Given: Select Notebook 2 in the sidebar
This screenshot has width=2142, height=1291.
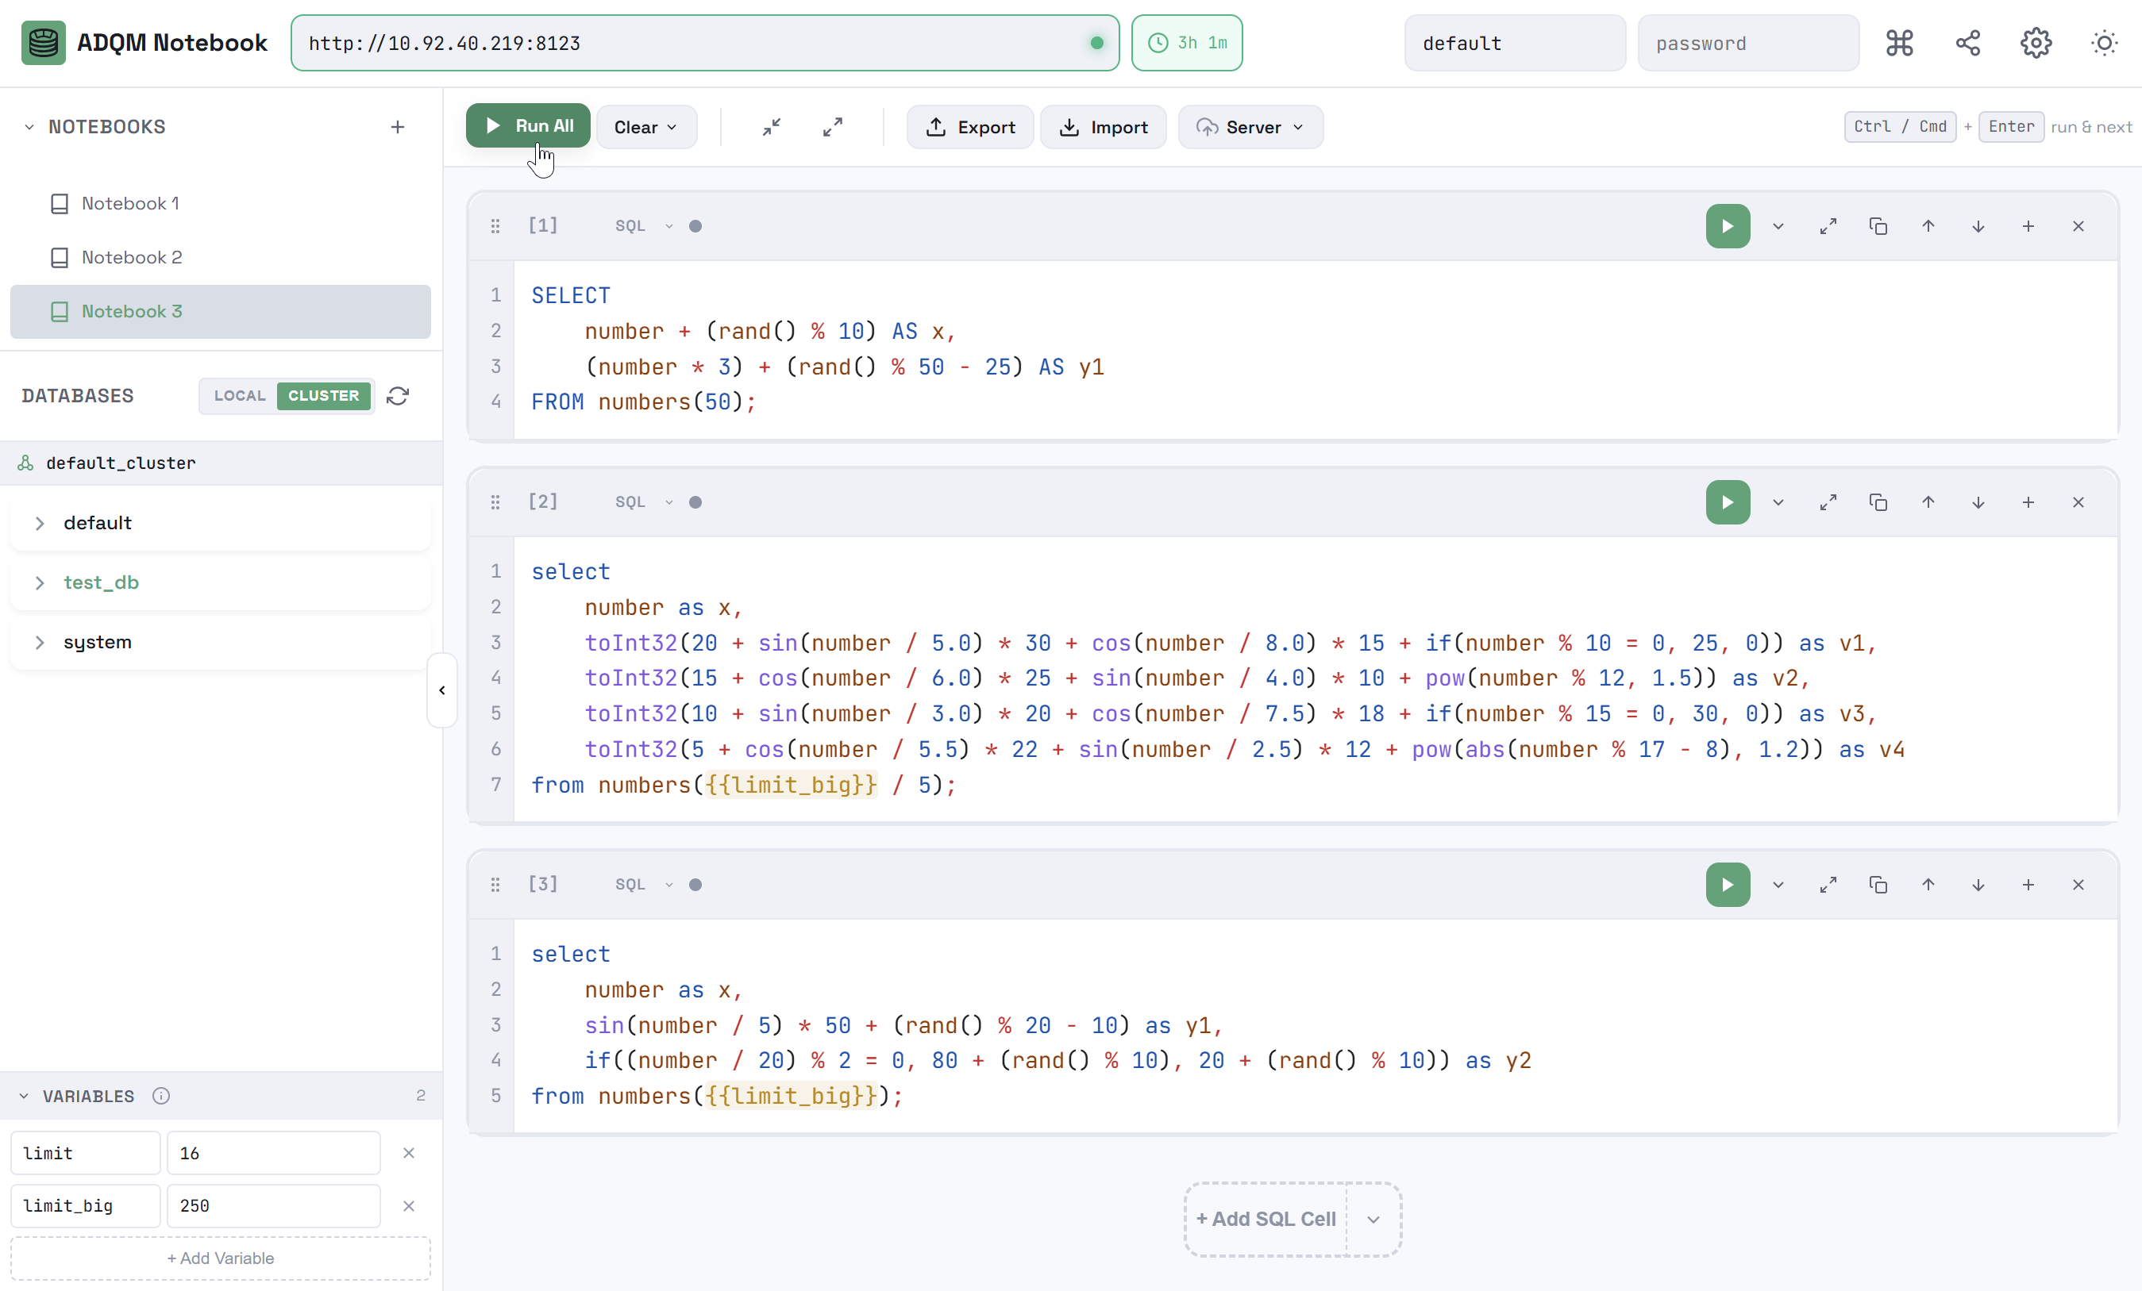Looking at the screenshot, I should tap(130, 257).
